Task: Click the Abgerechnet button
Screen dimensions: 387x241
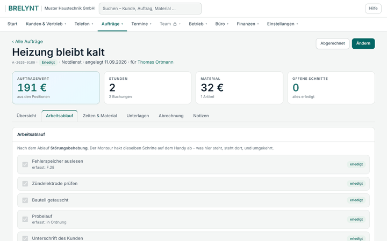Action: coord(333,43)
